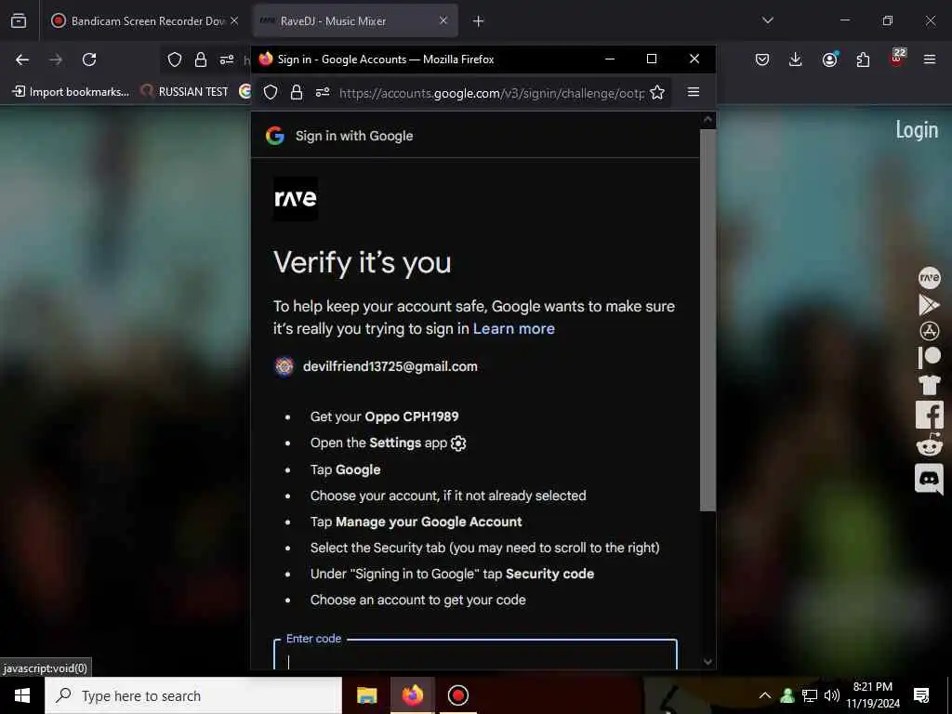This screenshot has height=714, width=952.
Task: Click the "Oppo CPH1989" device name
Action: [412, 416]
